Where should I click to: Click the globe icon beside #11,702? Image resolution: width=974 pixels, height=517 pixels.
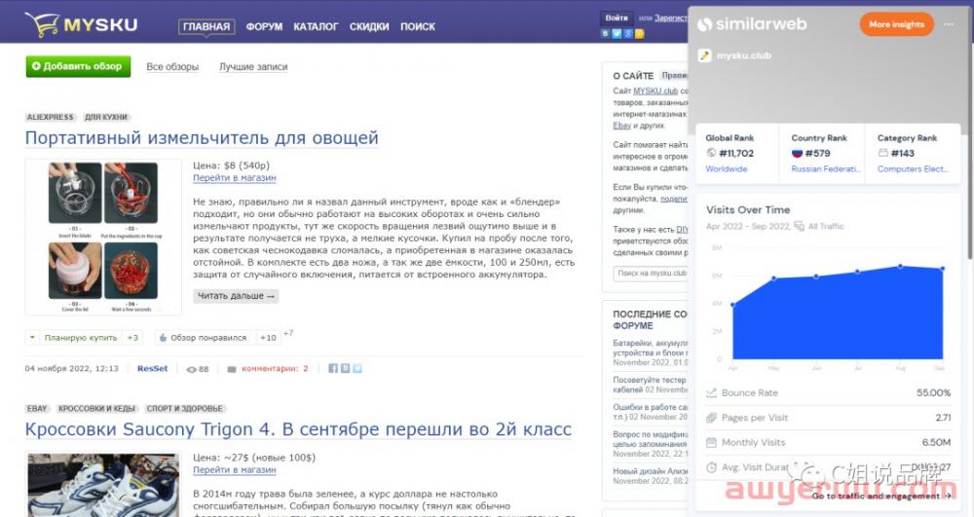711,153
